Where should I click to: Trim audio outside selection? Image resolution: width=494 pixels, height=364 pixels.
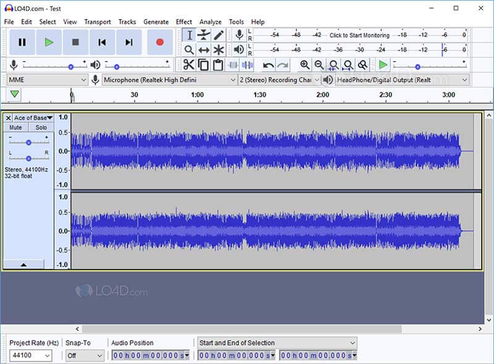click(x=231, y=64)
